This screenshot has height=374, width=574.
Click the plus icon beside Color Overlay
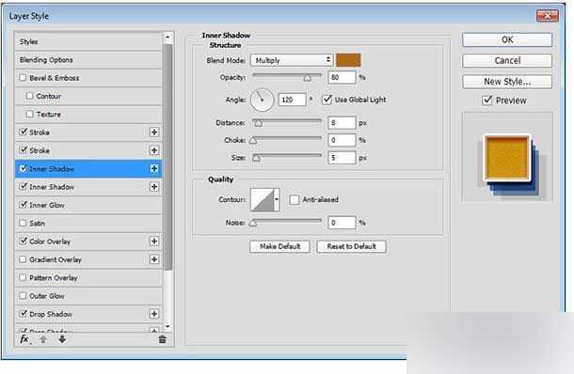click(154, 242)
